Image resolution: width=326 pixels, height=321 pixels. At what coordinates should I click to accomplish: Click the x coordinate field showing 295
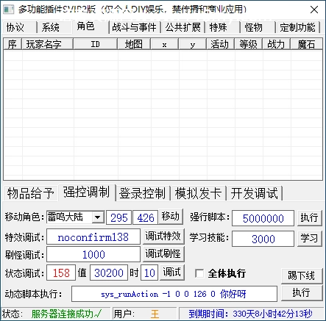(x=119, y=217)
